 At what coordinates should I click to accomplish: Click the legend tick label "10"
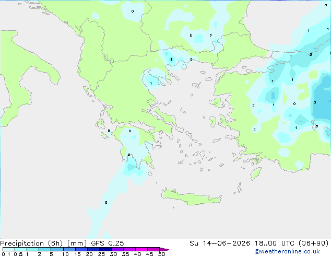[65, 254]
